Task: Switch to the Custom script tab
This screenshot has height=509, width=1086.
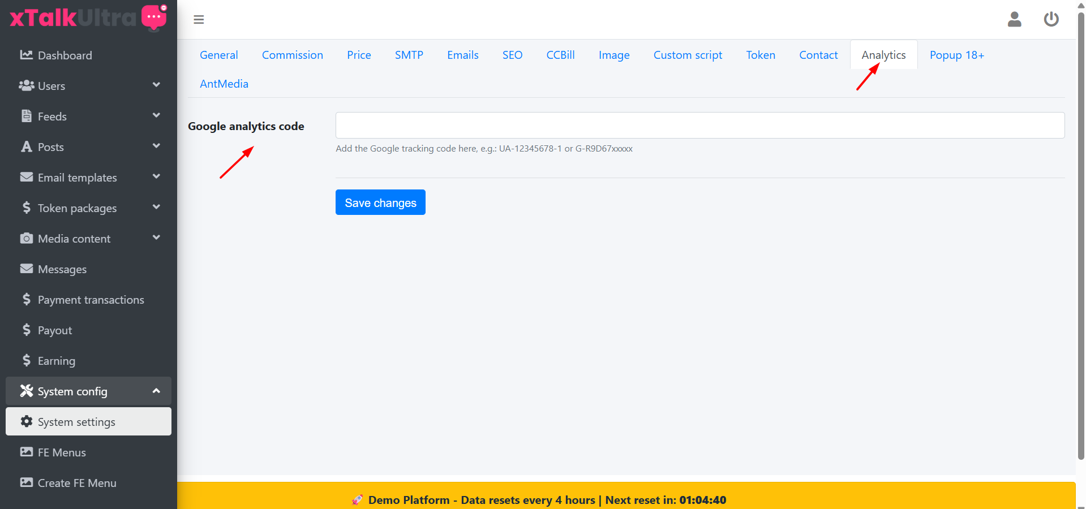Action: click(688, 55)
